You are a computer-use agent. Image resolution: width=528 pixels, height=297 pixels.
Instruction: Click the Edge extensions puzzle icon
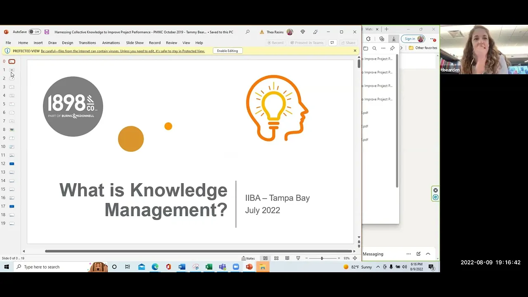[x=368, y=39]
